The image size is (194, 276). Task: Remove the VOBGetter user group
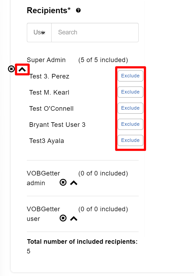(x=63, y=218)
